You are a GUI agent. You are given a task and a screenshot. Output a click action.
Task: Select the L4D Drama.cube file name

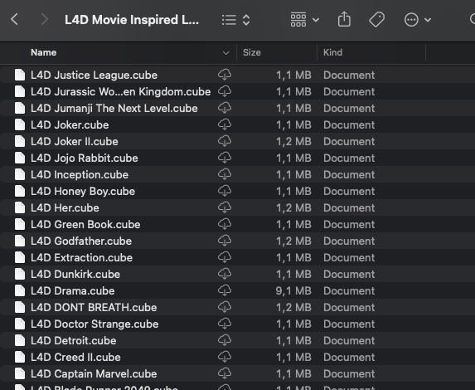coord(73,290)
